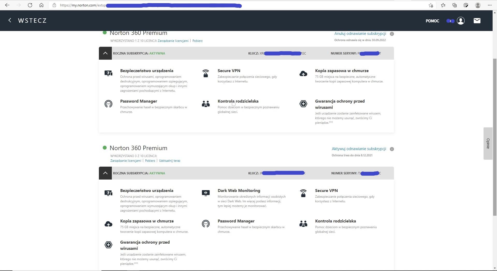Click the second Norton 360 Premium heading
Image resolution: width=497 pixels, height=271 pixels.
(x=138, y=148)
